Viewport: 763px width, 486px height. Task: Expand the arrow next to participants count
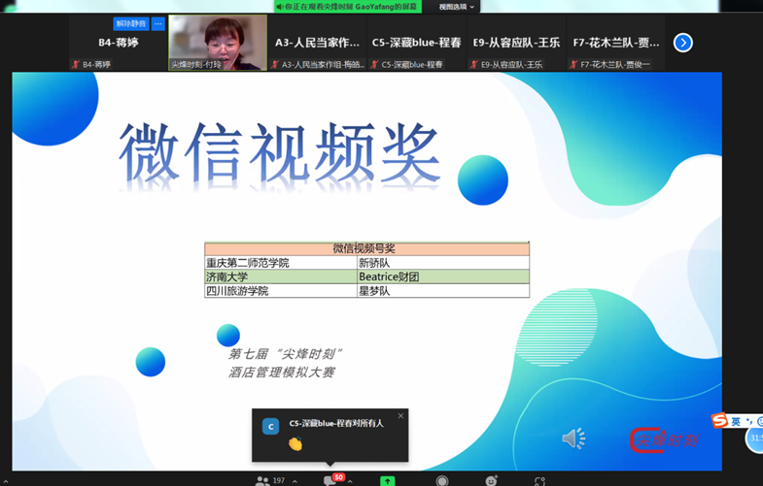(295, 481)
